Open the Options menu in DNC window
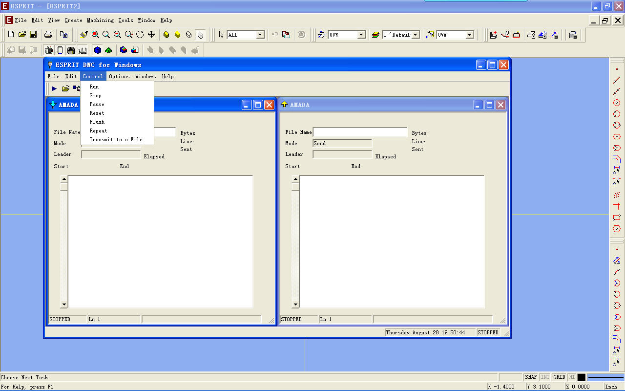Screen dimensions: 625x391 click(x=119, y=76)
